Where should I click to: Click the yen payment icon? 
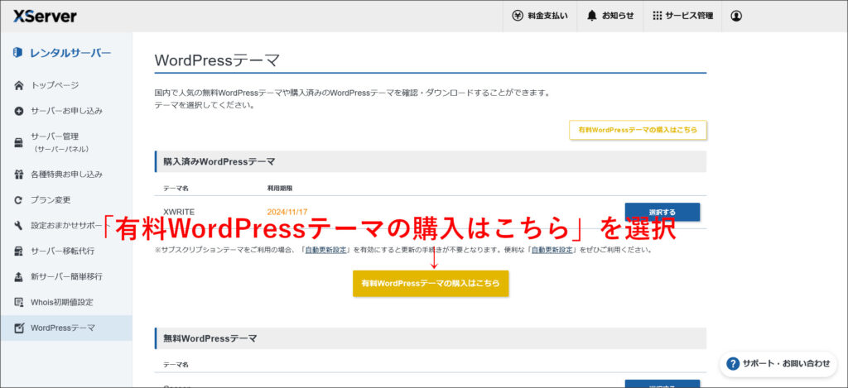click(518, 16)
